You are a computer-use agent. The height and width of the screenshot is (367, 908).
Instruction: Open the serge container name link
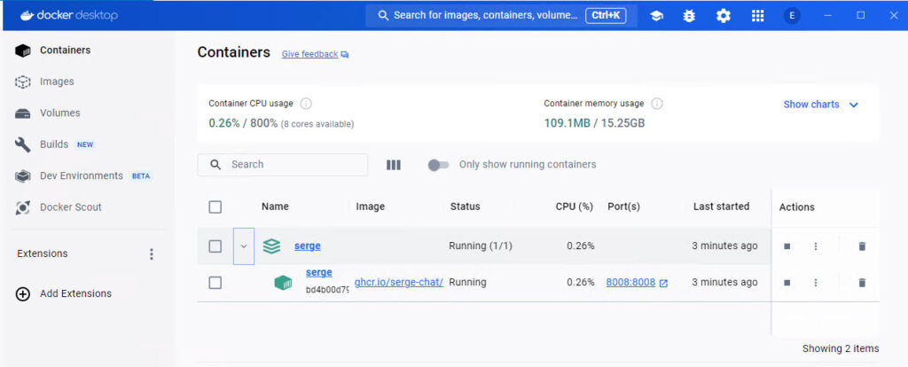click(x=319, y=273)
